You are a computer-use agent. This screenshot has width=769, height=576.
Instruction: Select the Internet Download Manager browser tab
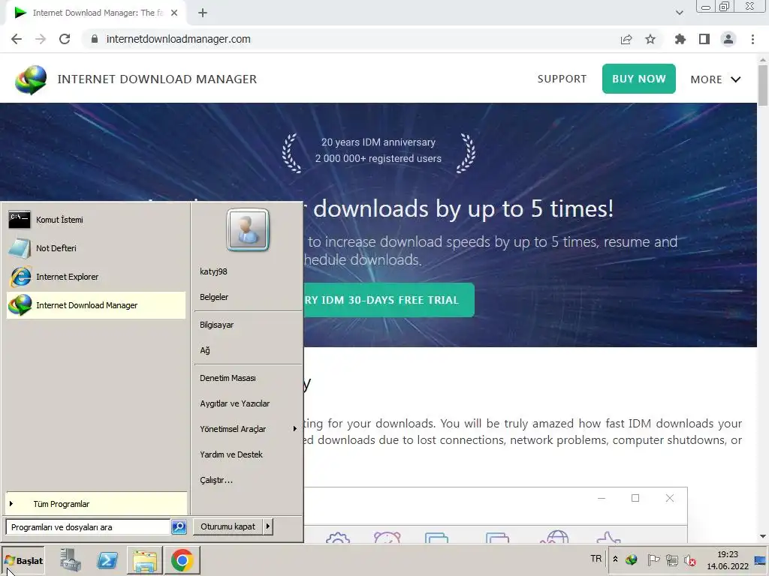(95, 13)
